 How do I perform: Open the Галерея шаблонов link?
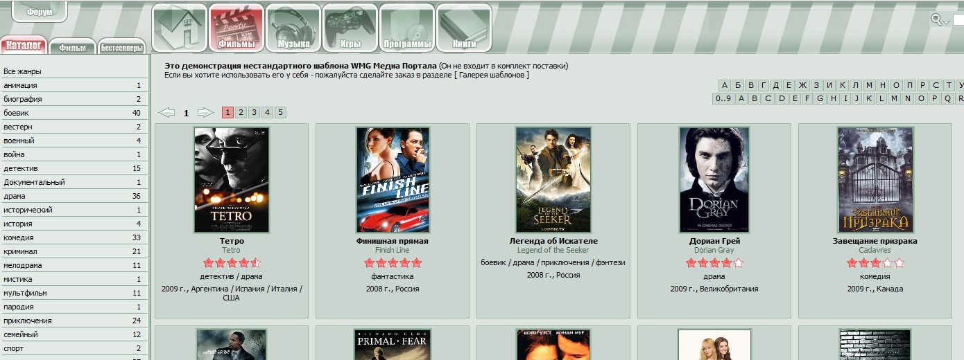(491, 75)
